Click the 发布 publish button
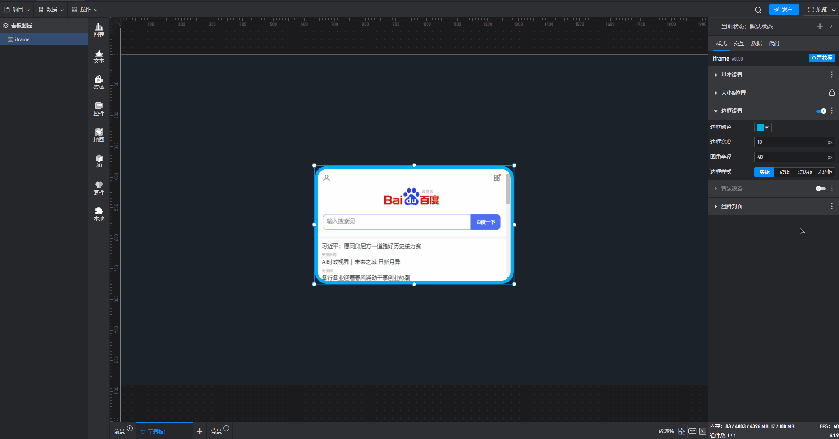This screenshot has height=439, width=839. click(784, 10)
